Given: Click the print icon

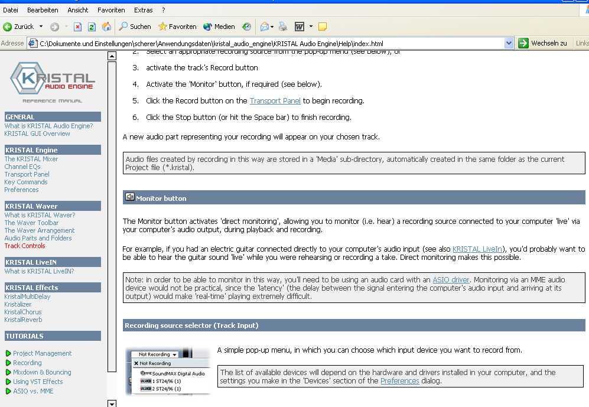Looking at the screenshot, I should (x=283, y=27).
